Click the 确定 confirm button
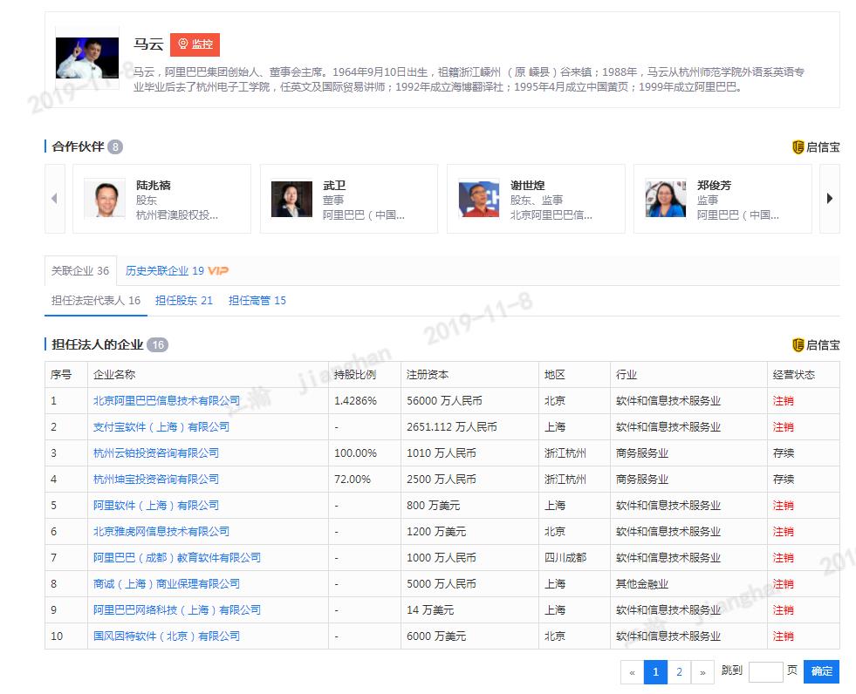The width and height of the screenshot is (856, 694). [x=821, y=671]
